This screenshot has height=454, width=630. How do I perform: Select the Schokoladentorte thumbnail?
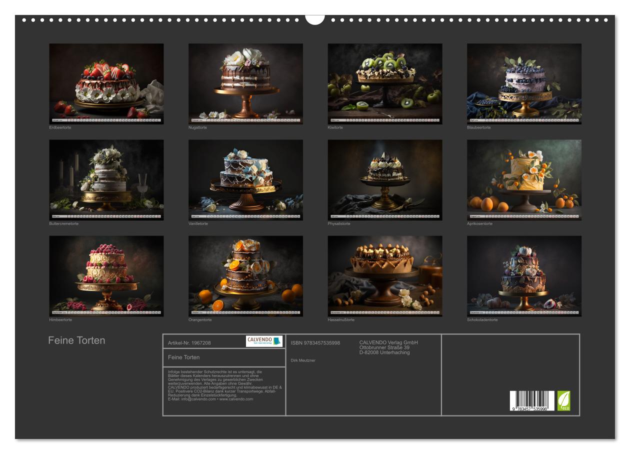(x=524, y=276)
